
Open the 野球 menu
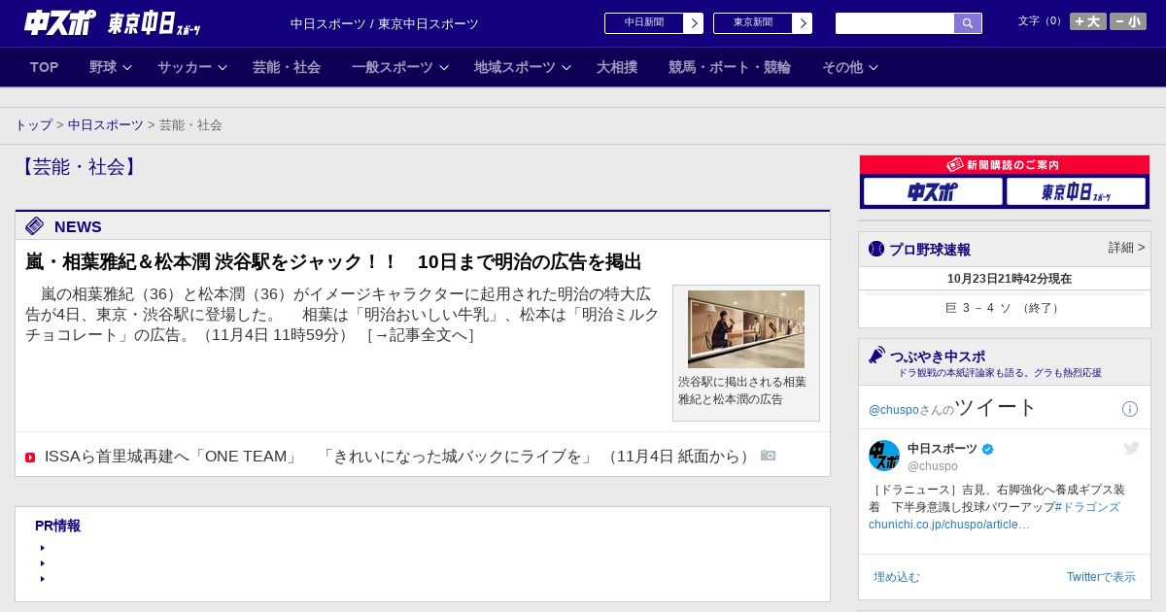point(103,67)
